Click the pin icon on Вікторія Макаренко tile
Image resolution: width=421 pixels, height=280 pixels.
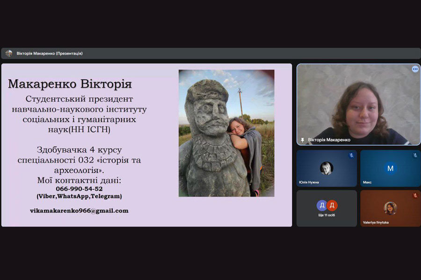tap(302, 140)
